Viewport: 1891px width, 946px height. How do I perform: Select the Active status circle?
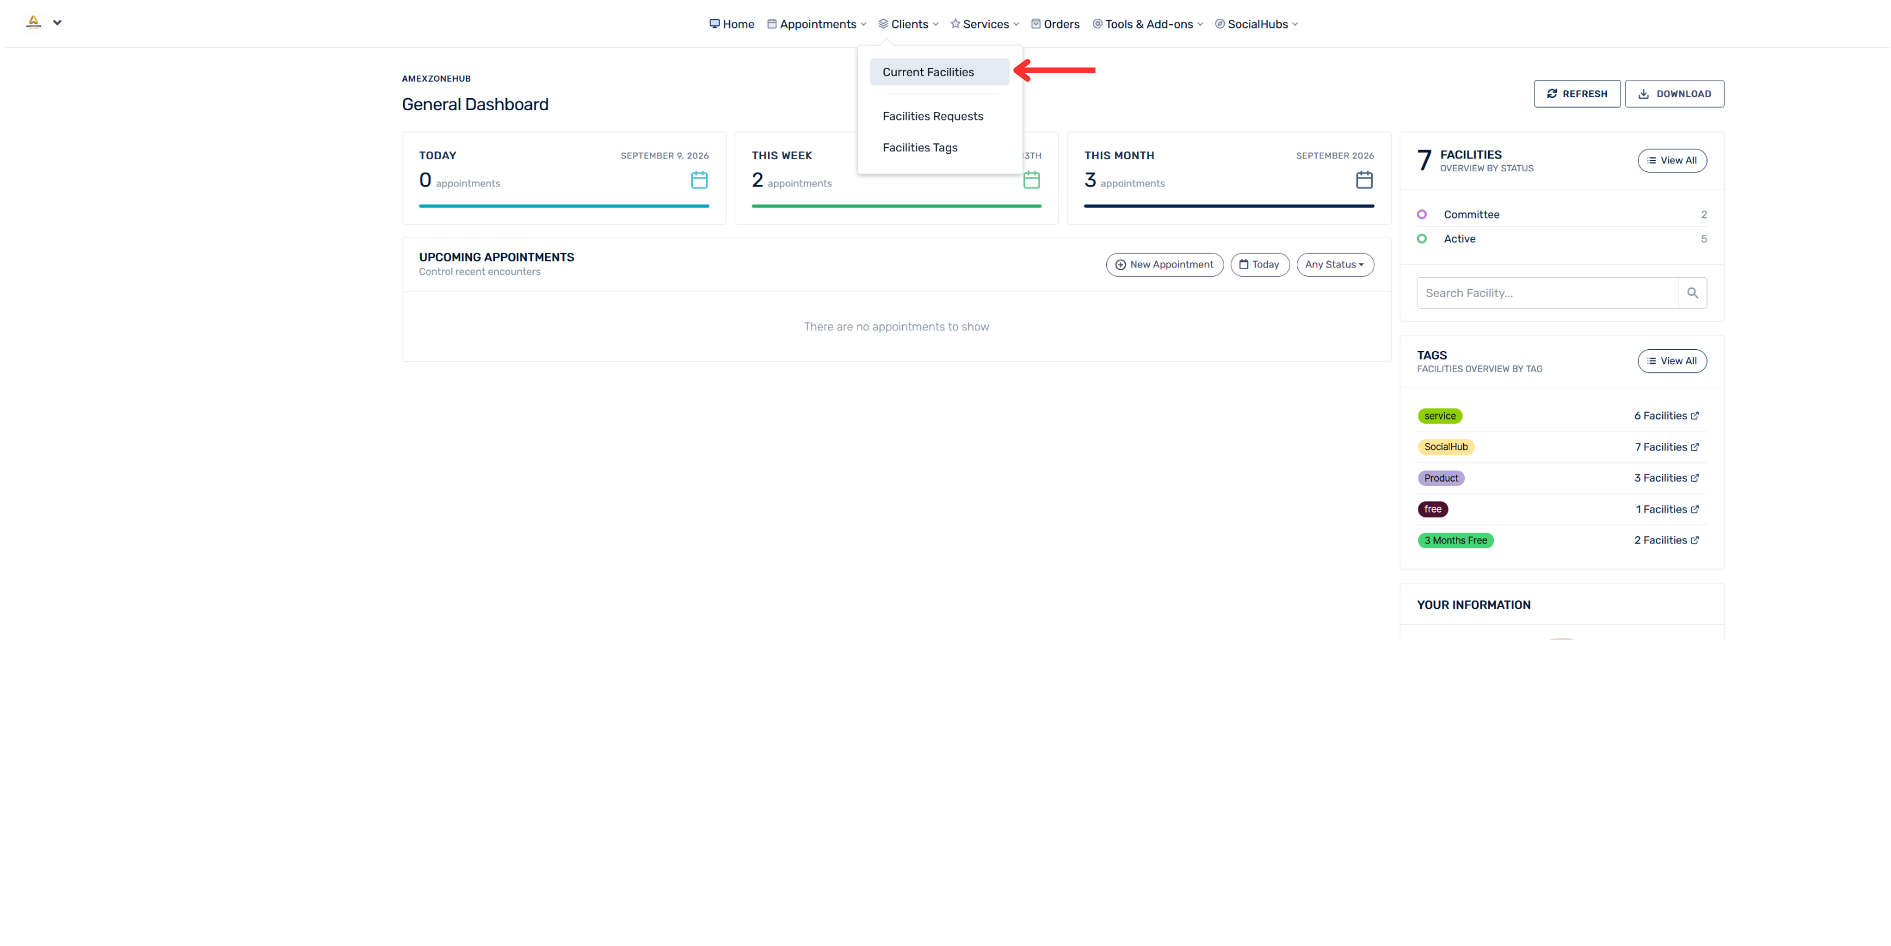click(x=1422, y=238)
